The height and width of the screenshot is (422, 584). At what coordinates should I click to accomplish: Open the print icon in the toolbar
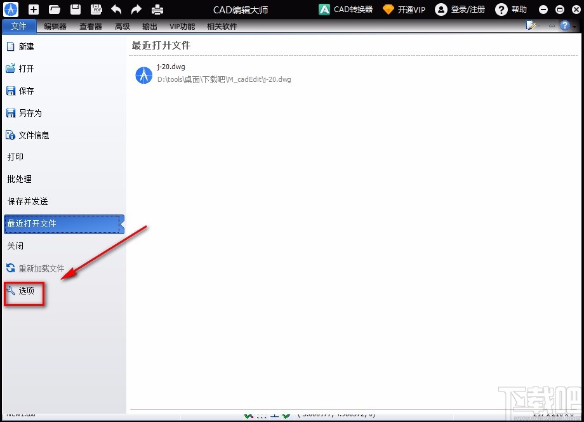pos(157,9)
